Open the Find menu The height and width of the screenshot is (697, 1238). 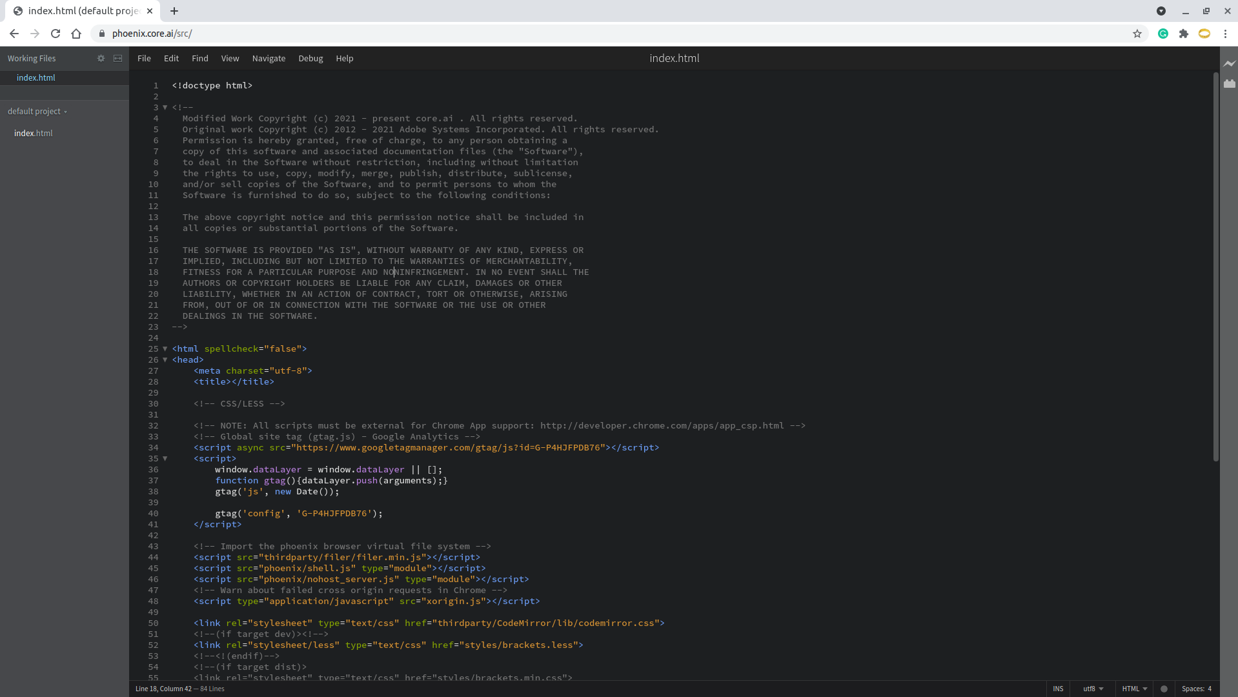pyautogui.click(x=199, y=58)
